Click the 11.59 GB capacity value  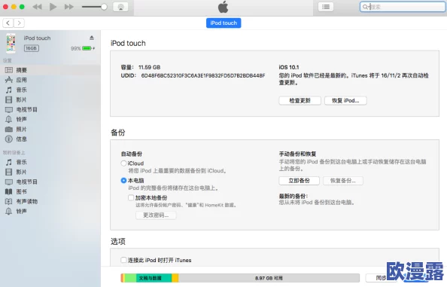pos(150,67)
